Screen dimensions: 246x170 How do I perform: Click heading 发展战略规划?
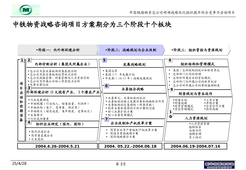134,65
